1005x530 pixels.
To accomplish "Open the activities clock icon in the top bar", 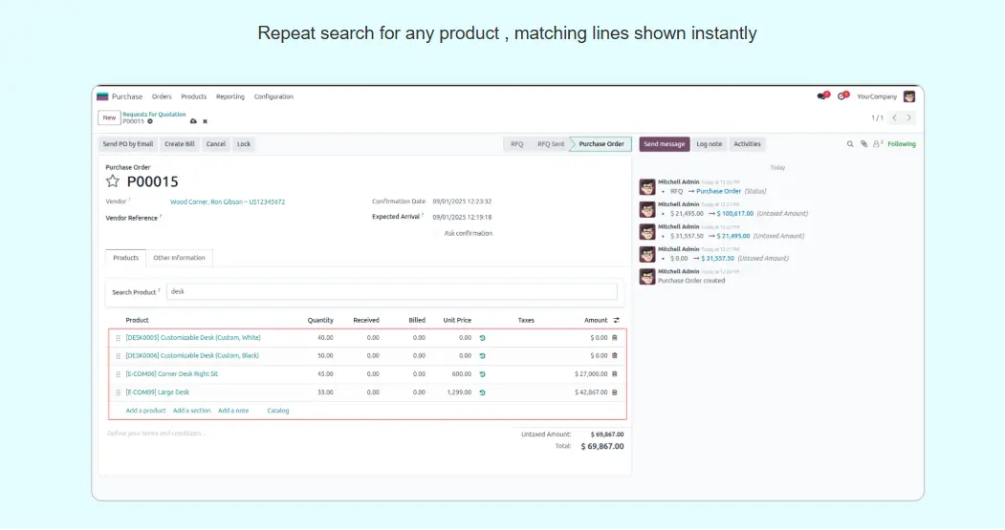I will pos(841,96).
